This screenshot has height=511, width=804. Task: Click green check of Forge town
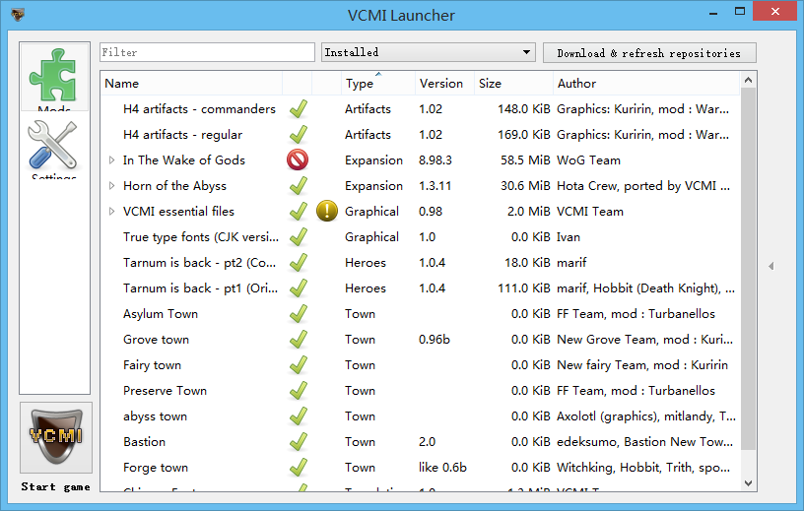298,468
